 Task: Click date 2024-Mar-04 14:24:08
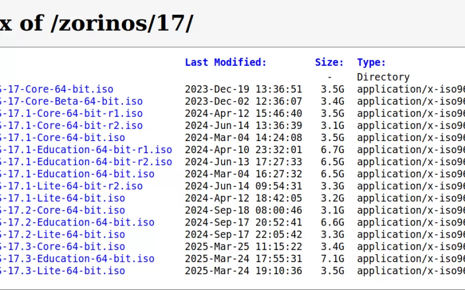tap(244, 138)
